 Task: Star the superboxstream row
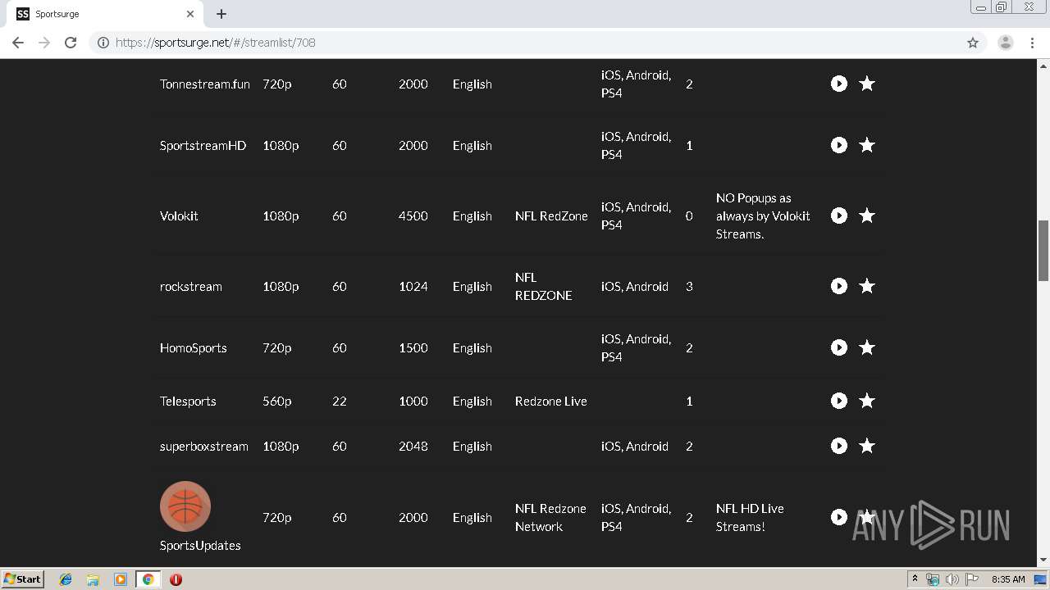tap(867, 446)
